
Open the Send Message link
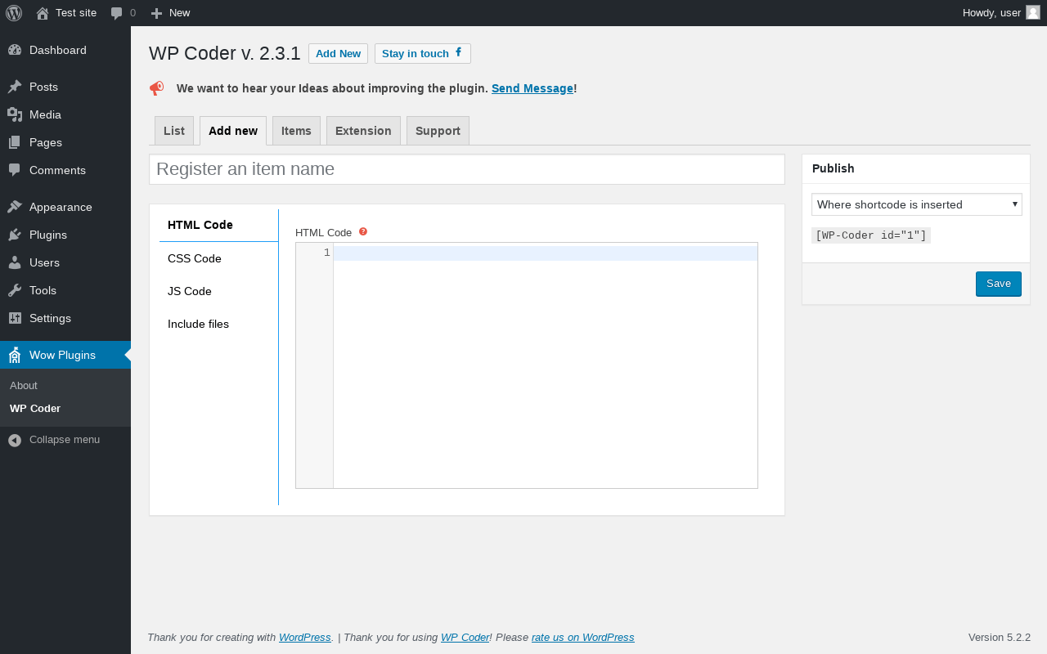[532, 88]
